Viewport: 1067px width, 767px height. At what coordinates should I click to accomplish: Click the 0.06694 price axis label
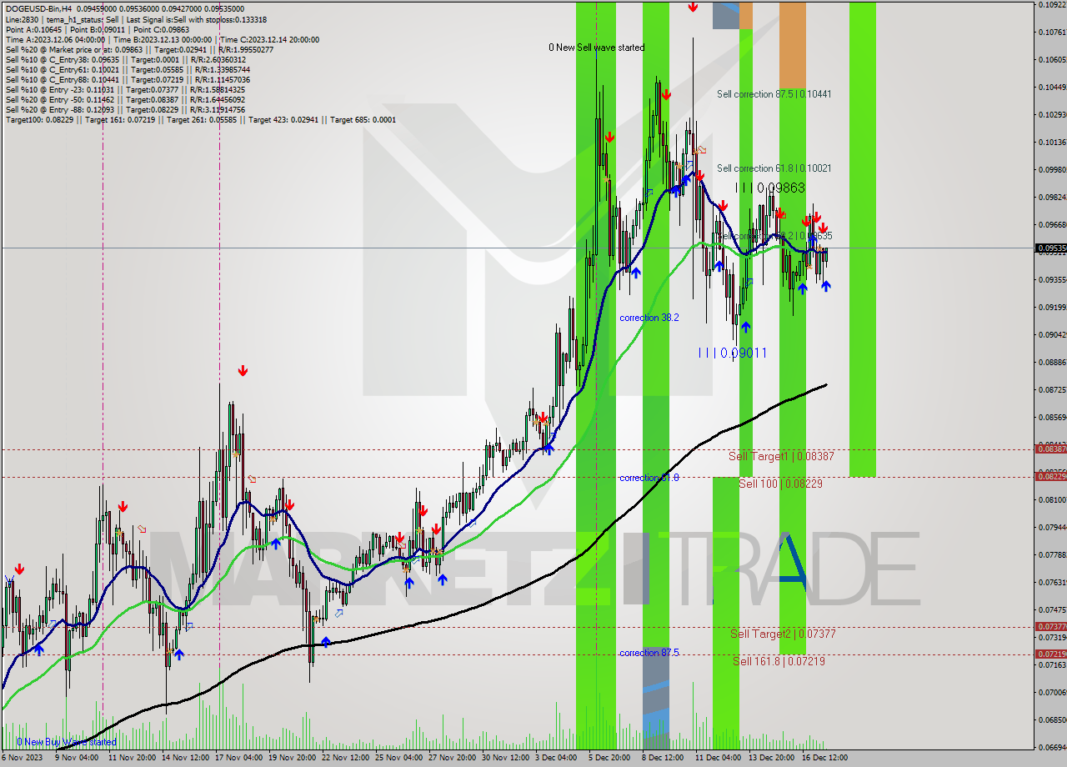(1052, 747)
